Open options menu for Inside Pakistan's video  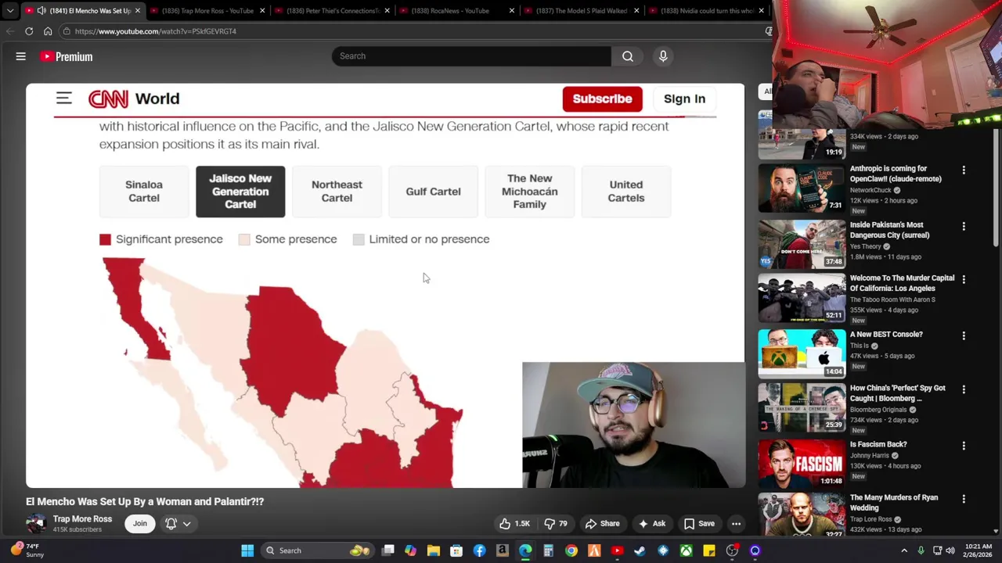(x=964, y=227)
